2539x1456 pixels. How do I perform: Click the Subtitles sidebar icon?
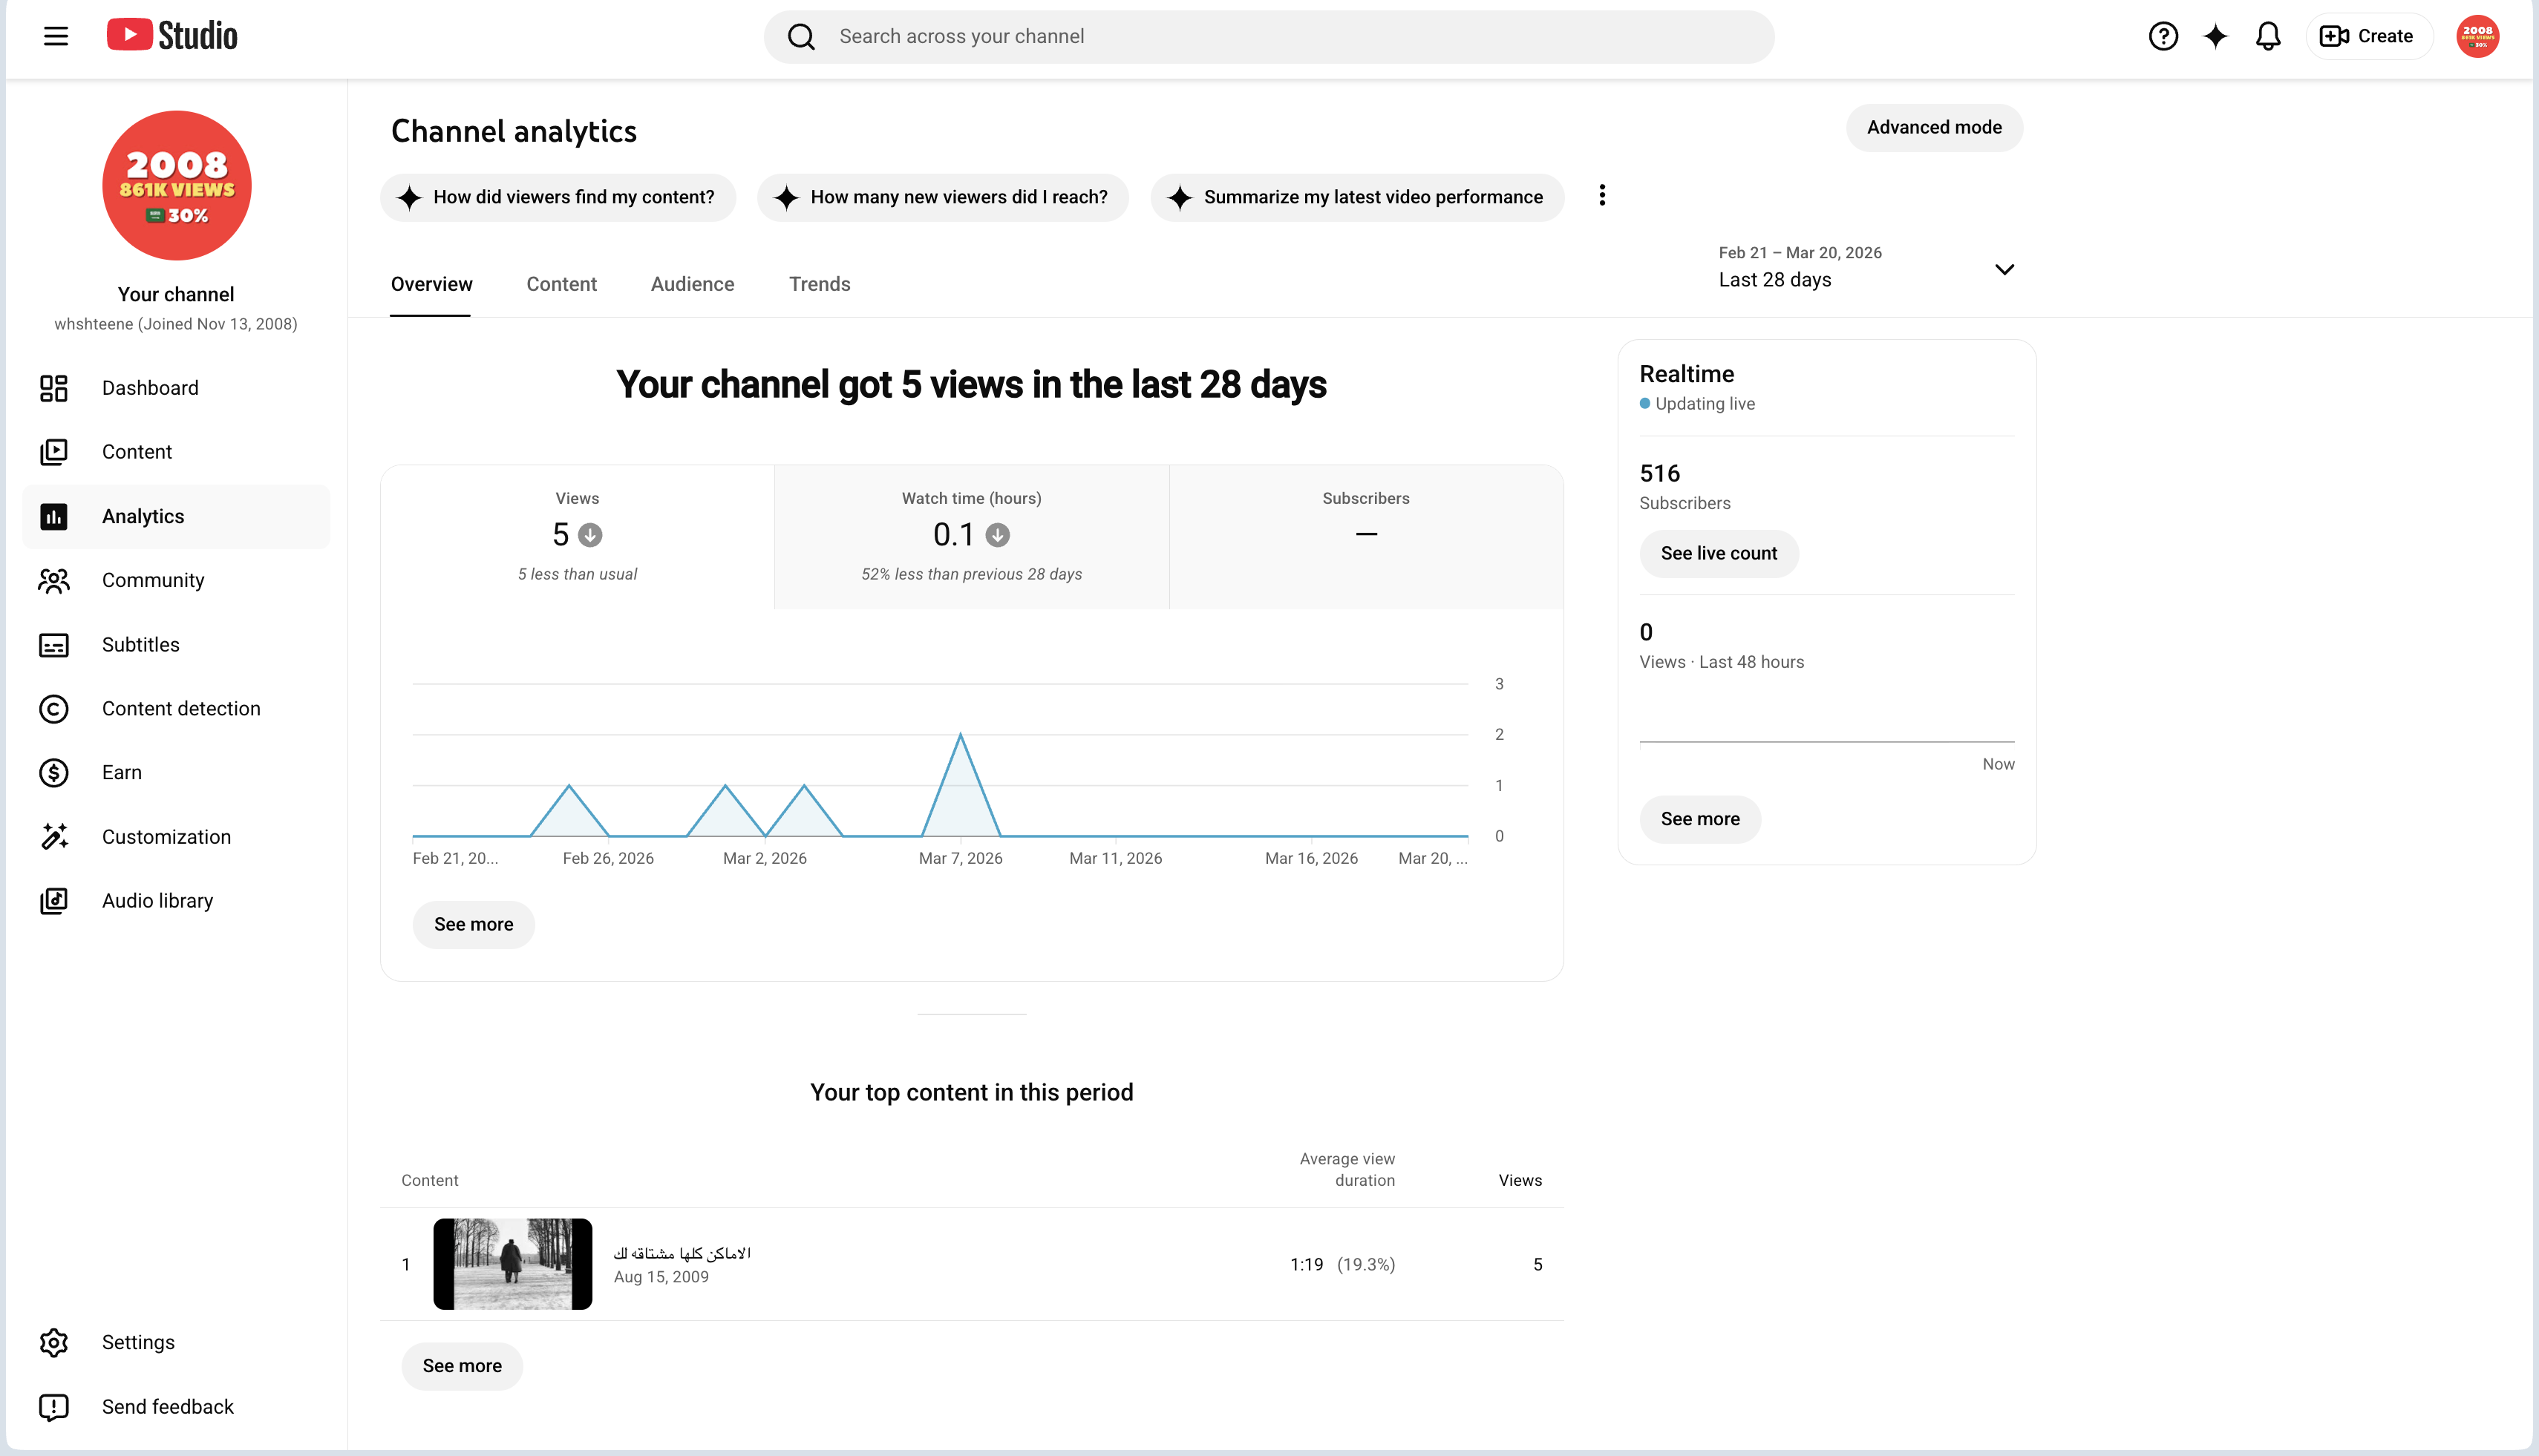coord(54,645)
